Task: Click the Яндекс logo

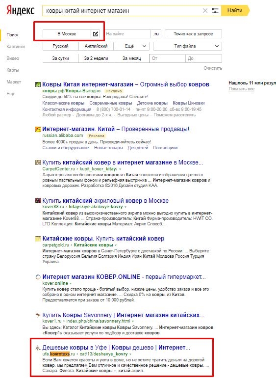Action: (21, 11)
